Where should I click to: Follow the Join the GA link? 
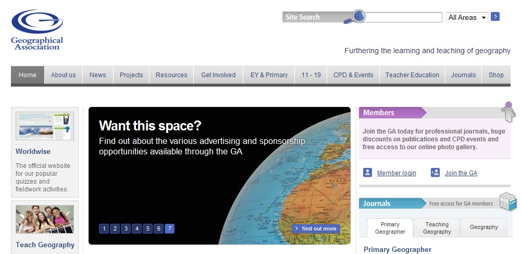pos(461,173)
